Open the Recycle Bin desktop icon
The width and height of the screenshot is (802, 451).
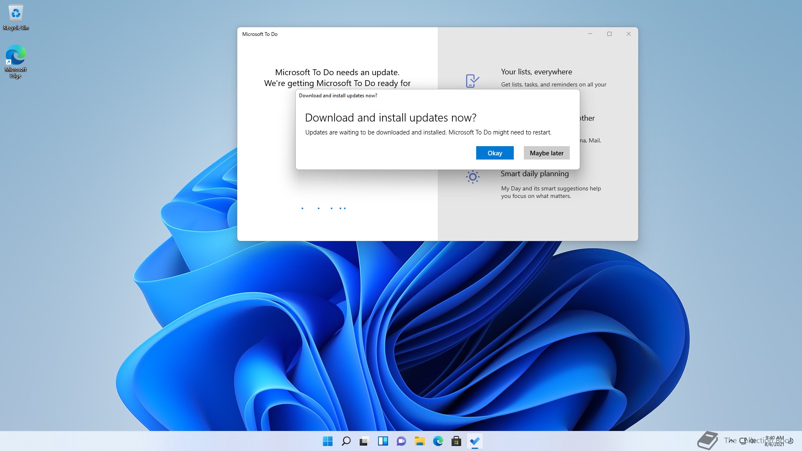pyautogui.click(x=16, y=18)
